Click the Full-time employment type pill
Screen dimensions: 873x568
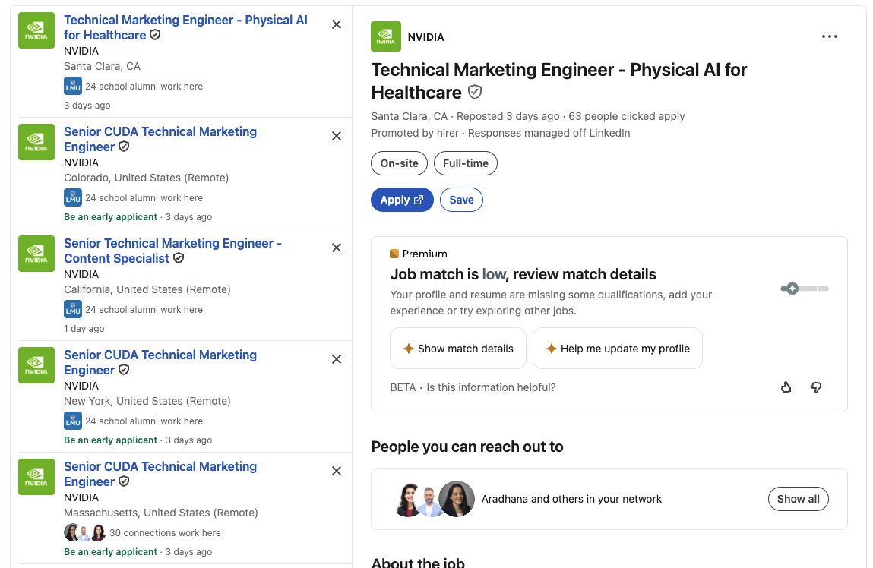click(x=466, y=163)
